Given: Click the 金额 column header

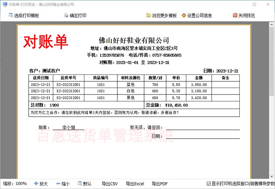Looking at the screenshot, I should pyautogui.click(x=199, y=78).
